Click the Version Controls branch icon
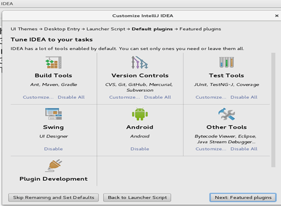The height and width of the screenshot is (206, 281). [140, 62]
